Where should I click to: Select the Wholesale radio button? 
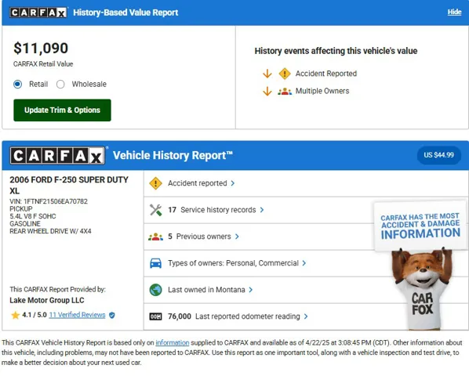[x=60, y=85]
